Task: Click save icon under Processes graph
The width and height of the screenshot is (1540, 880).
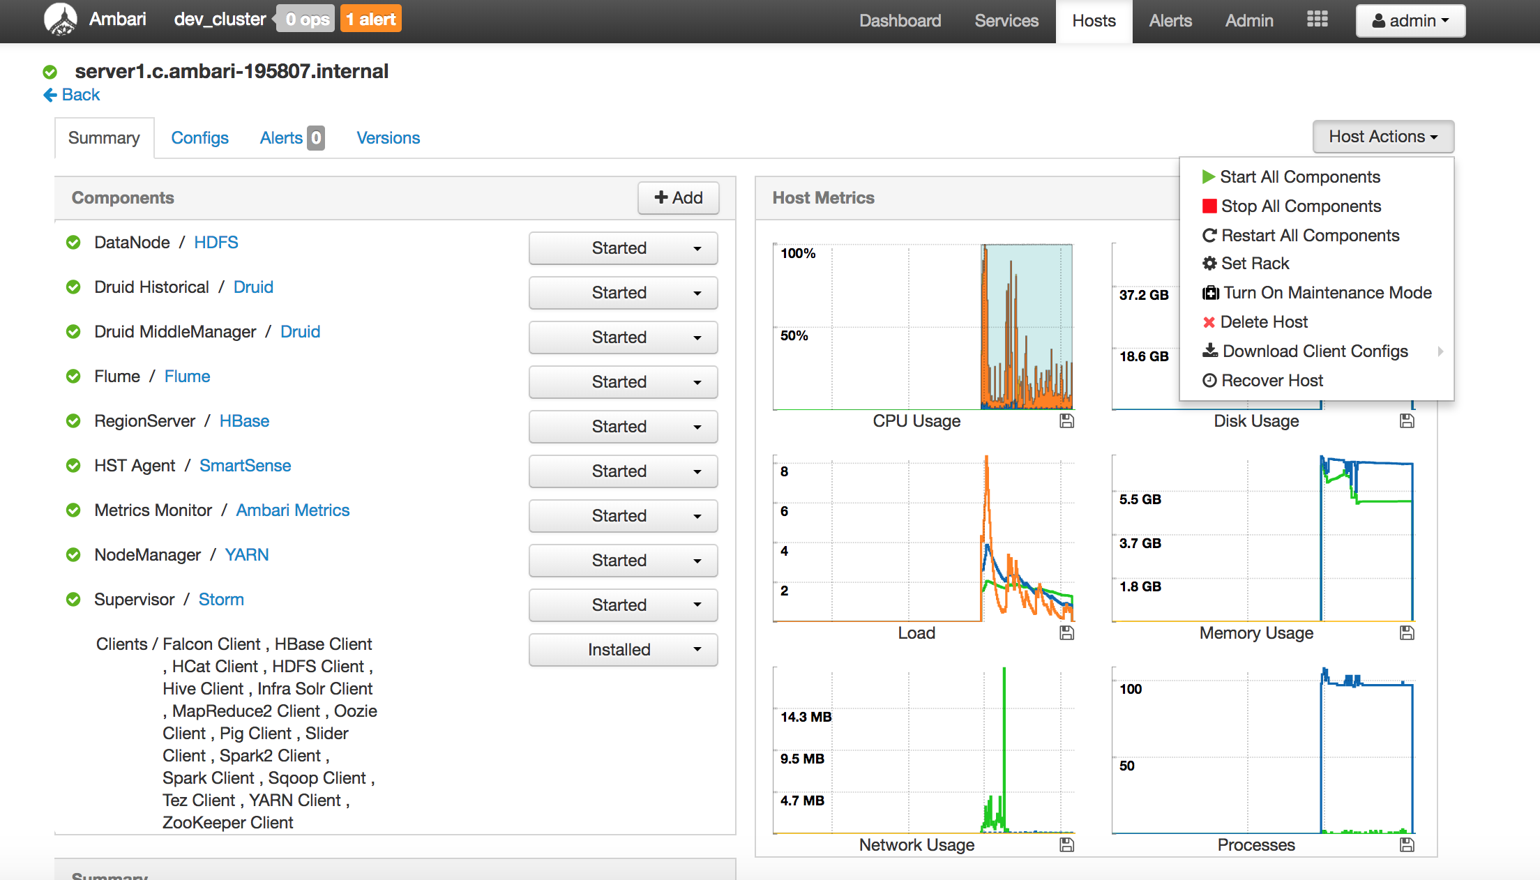Action: [1407, 844]
